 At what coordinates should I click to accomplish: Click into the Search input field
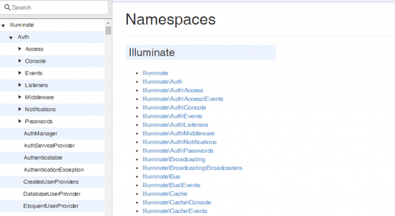click(x=58, y=8)
